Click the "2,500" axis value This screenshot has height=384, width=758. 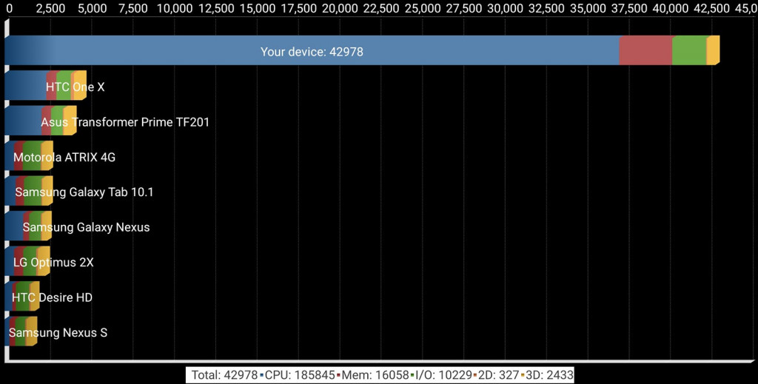pos(51,8)
